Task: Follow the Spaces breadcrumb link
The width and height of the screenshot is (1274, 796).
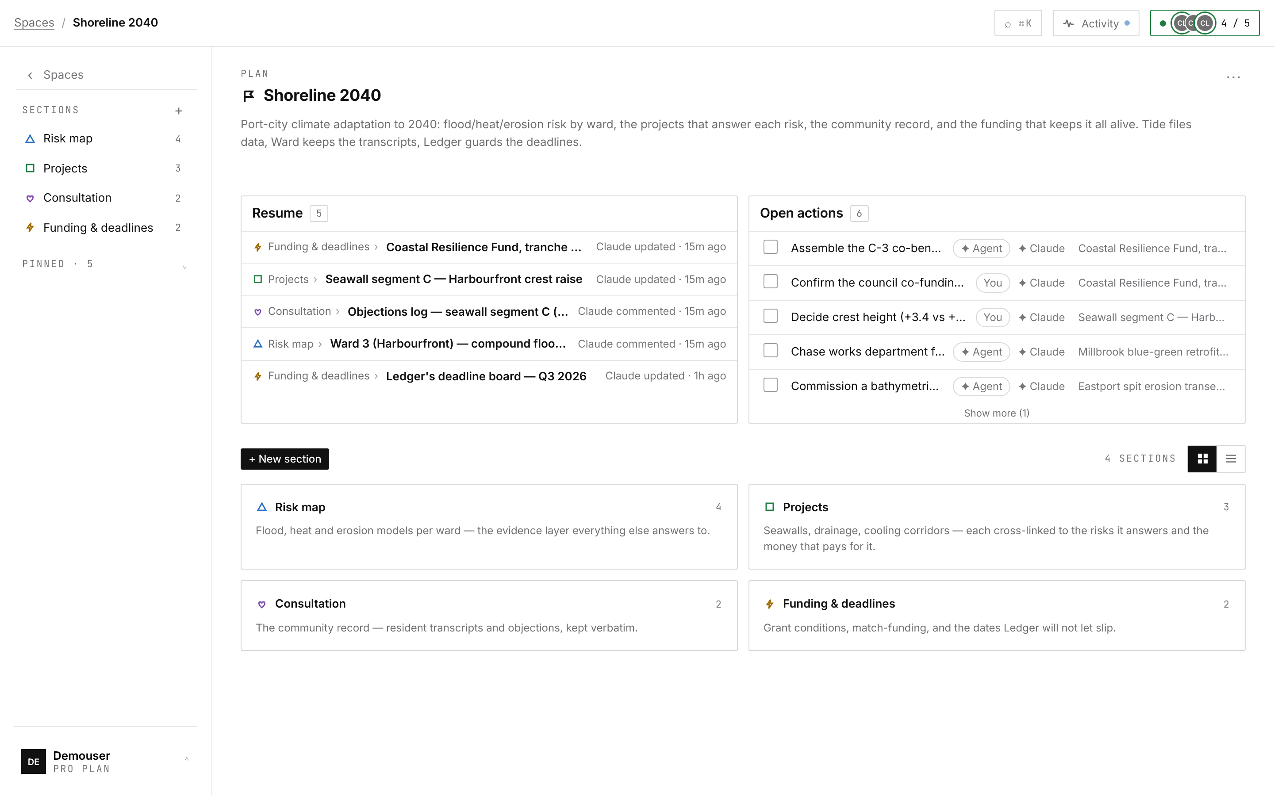Action: (34, 23)
